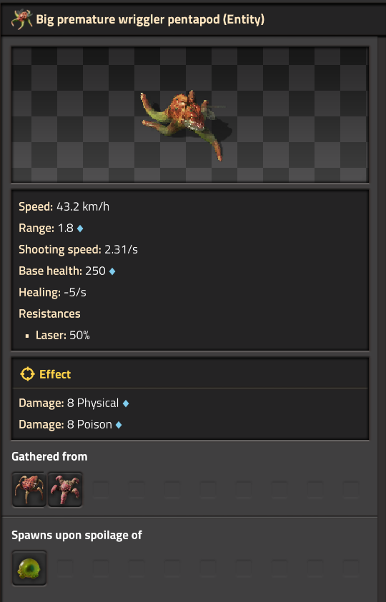The image size is (386, 602).
Task: Open the stomper pentapod entry under Gathered from
Action: tap(65, 489)
